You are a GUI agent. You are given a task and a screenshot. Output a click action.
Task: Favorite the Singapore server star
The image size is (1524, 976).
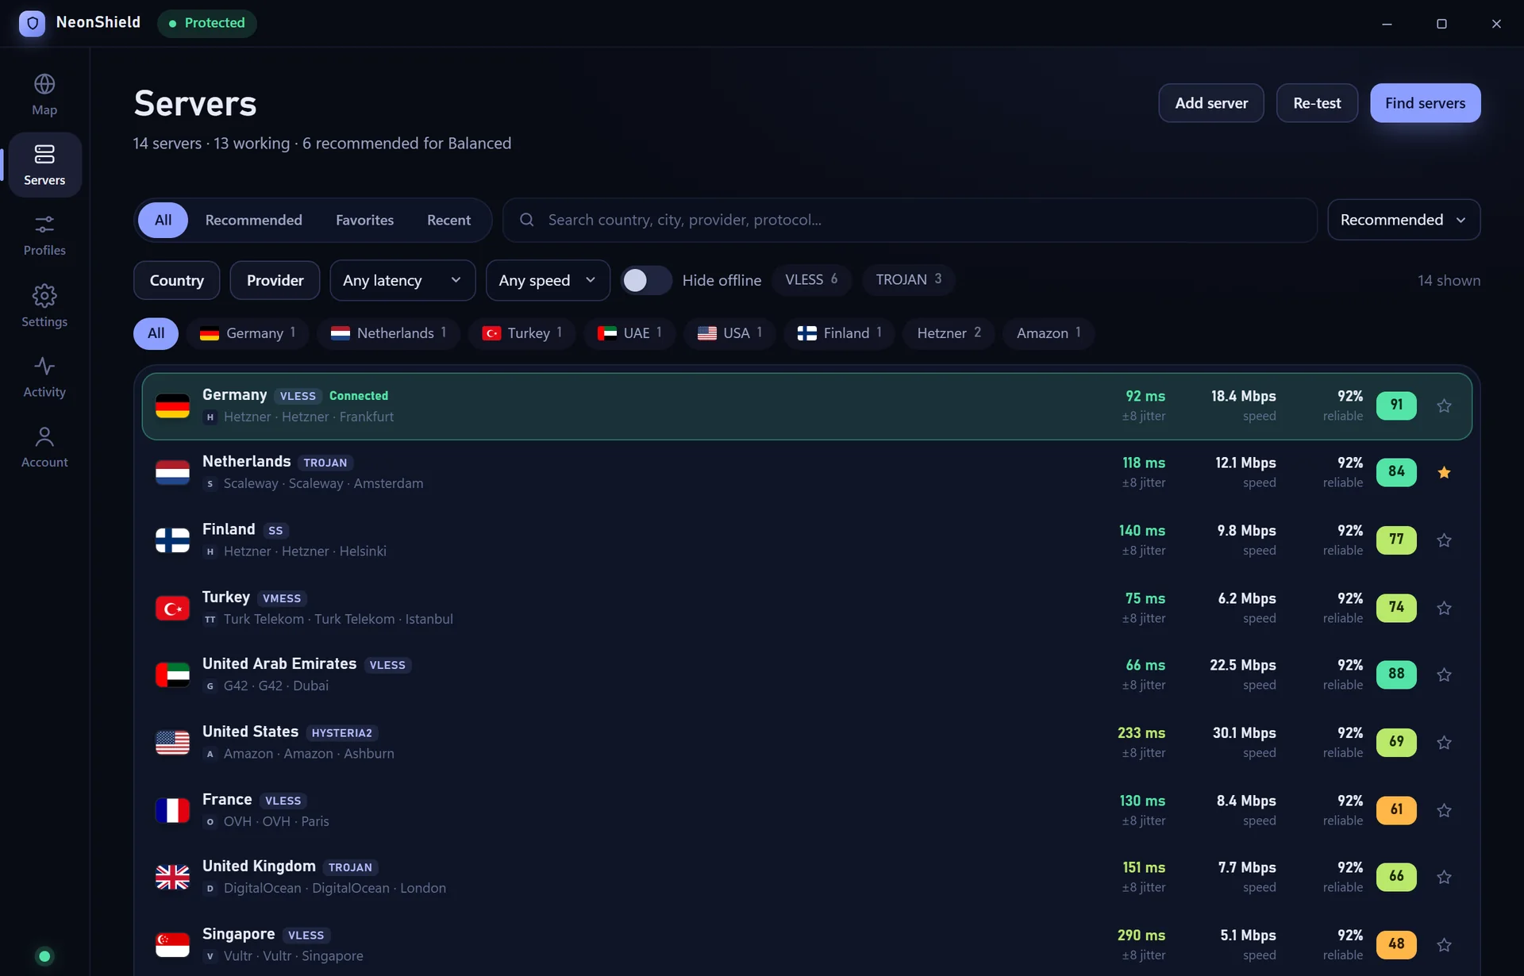[1444, 945]
